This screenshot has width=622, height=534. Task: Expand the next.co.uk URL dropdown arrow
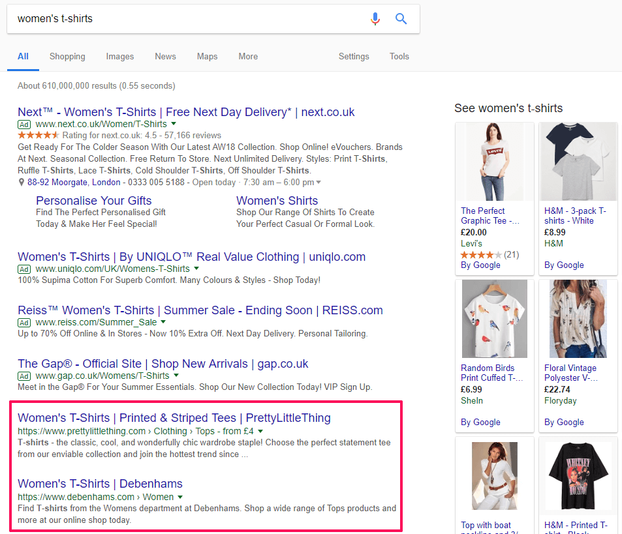(x=174, y=124)
